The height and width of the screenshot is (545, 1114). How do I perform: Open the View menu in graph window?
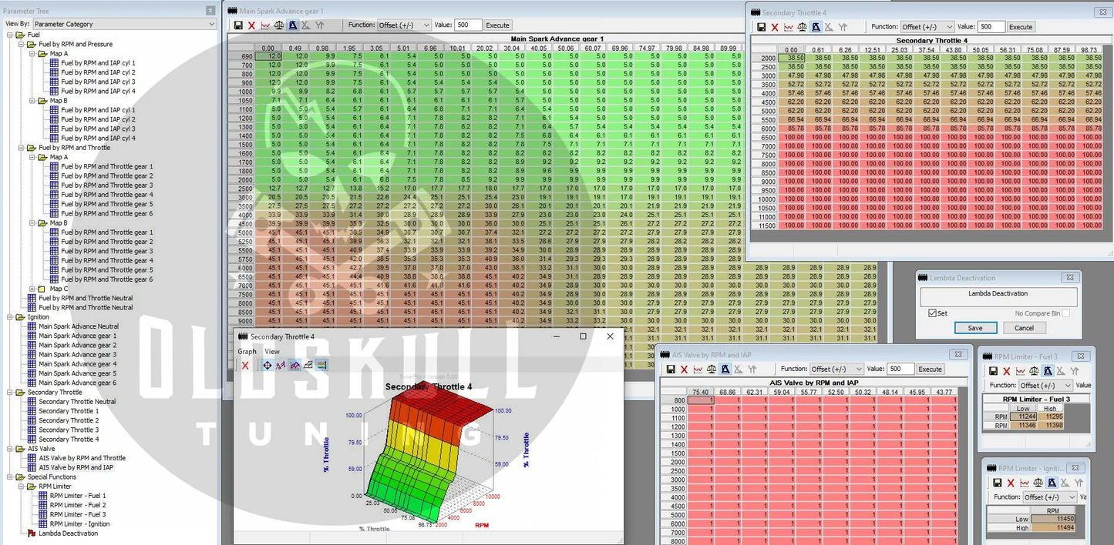pos(272,352)
